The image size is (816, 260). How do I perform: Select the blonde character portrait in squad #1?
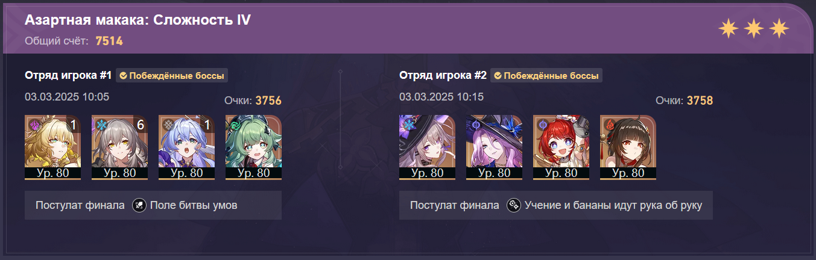pyautogui.click(x=53, y=147)
